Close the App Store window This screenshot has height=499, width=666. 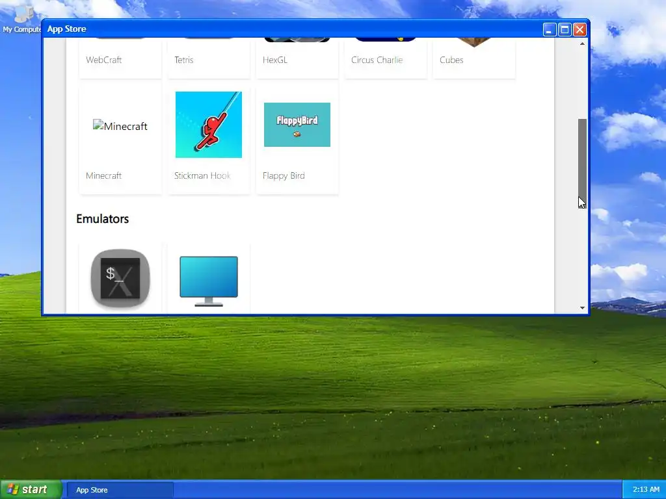coord(579,29)
